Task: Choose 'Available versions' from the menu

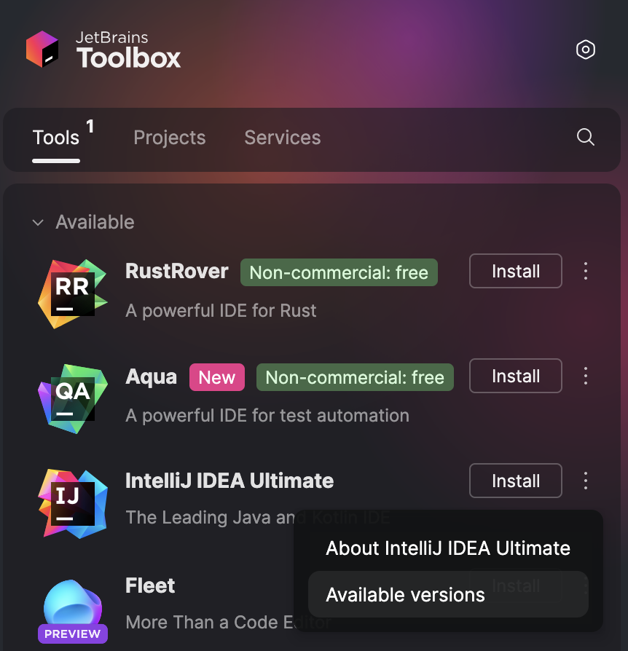Action: pyautogui.click(x=405, y=594)
